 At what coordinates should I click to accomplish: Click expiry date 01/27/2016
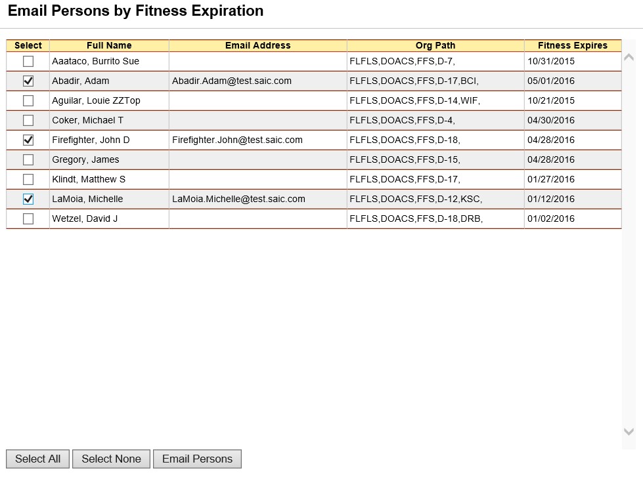coord(551,180)
